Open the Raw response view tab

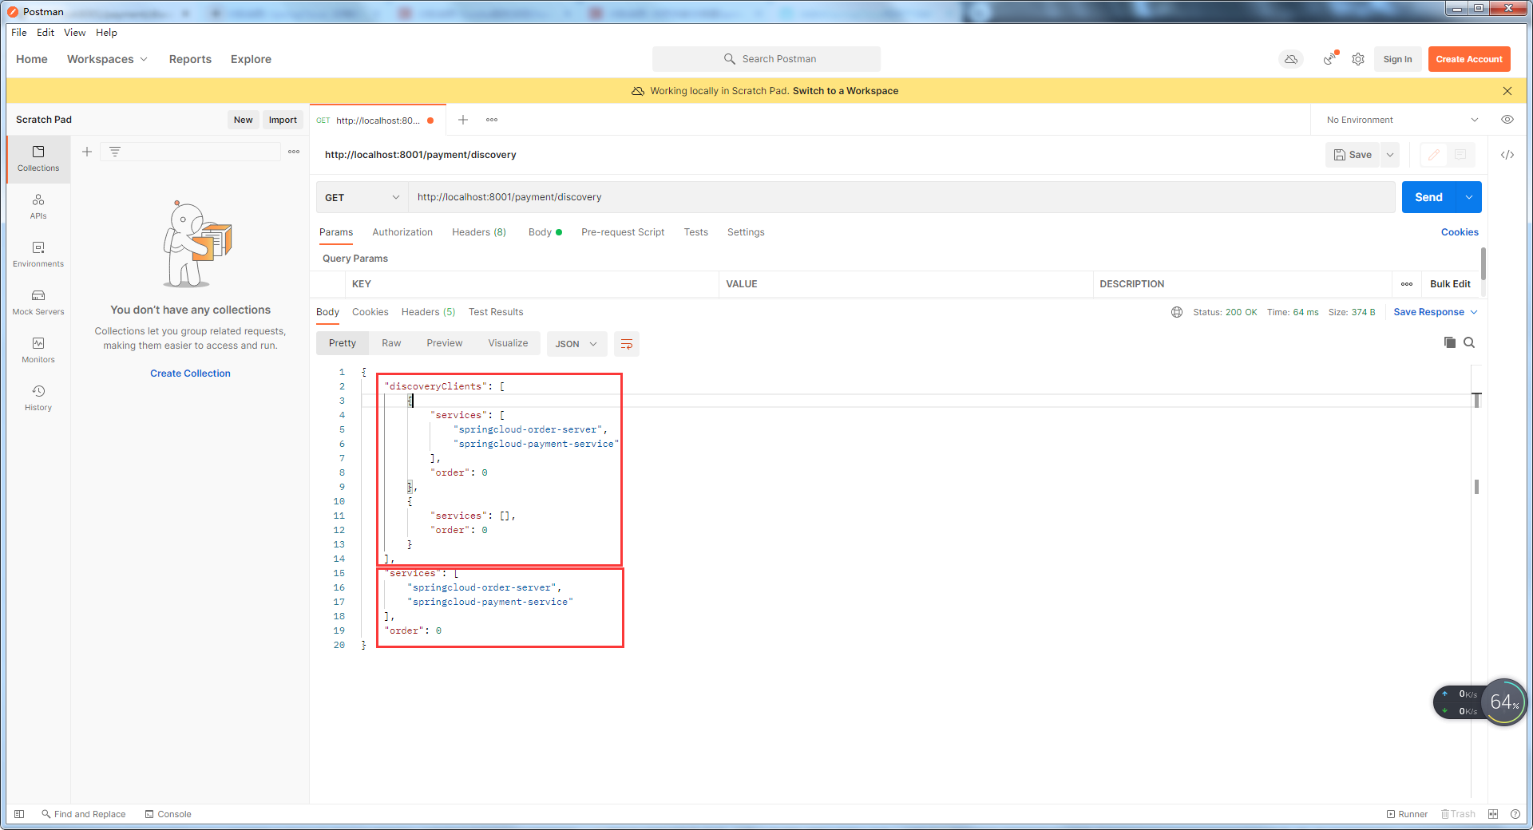391,343
